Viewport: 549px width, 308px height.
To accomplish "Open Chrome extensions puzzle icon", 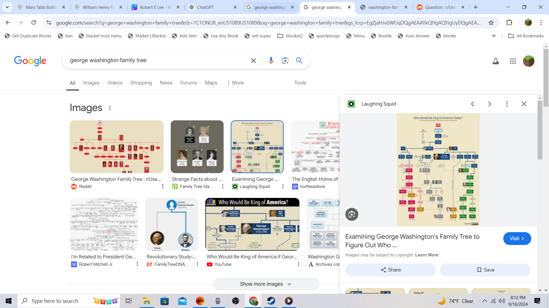I will tap(509, 23).
